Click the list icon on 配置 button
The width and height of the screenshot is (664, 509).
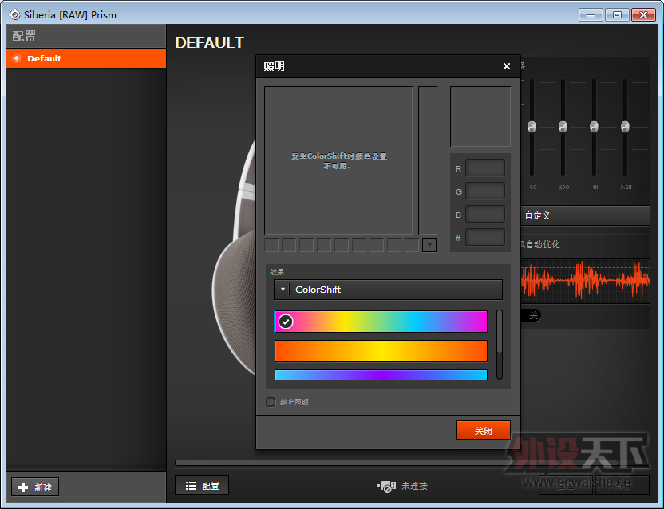[191, 486]
